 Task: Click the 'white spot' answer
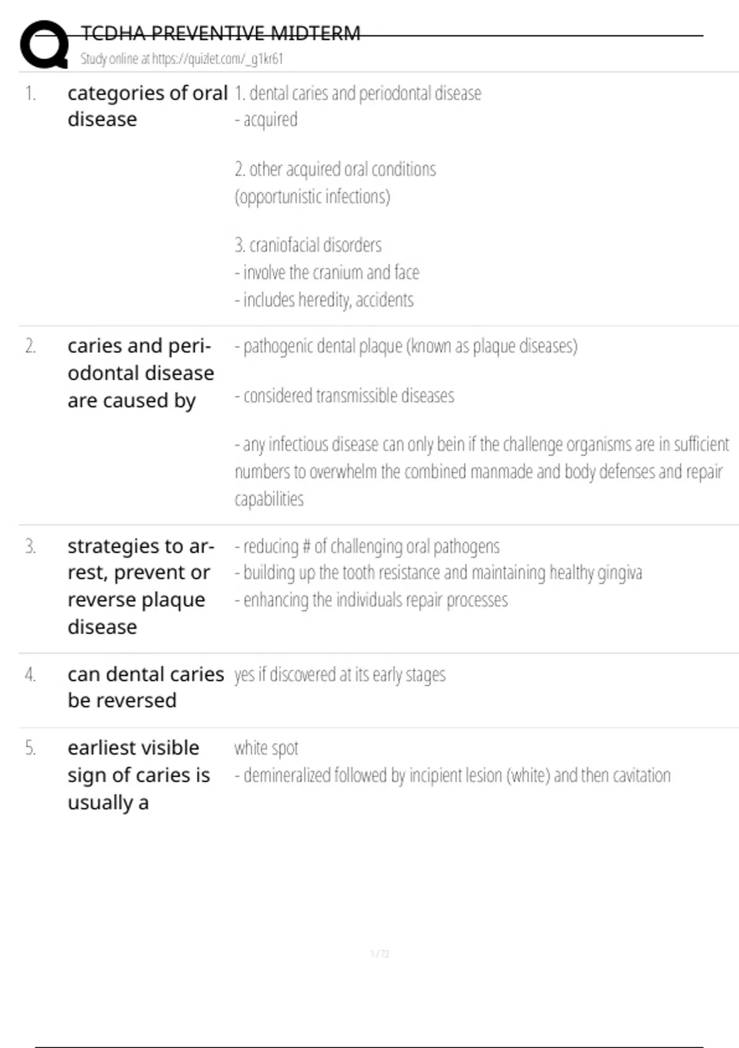pos(266,748)
